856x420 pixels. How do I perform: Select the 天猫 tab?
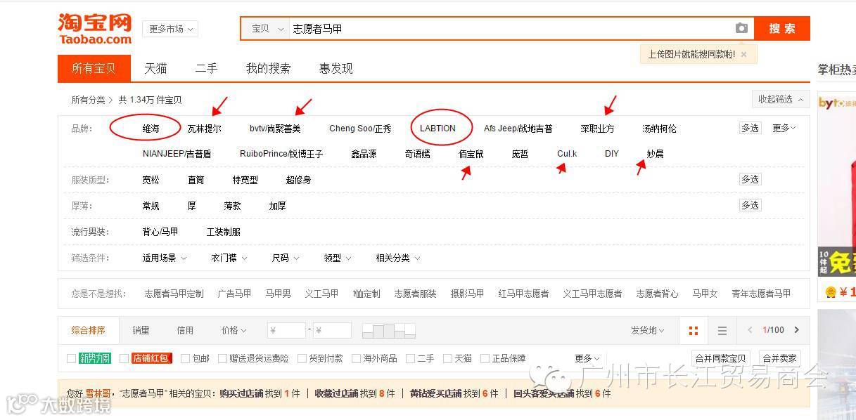155,68
